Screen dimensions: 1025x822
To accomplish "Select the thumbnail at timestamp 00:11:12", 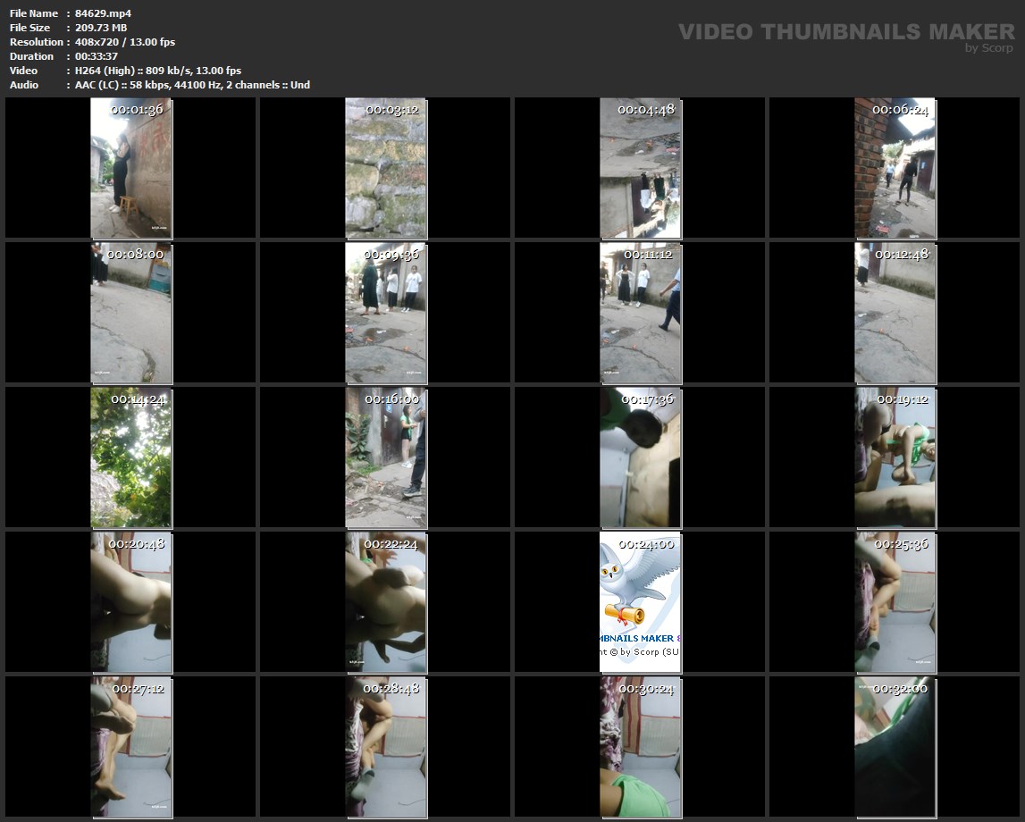I will [640, 313].
